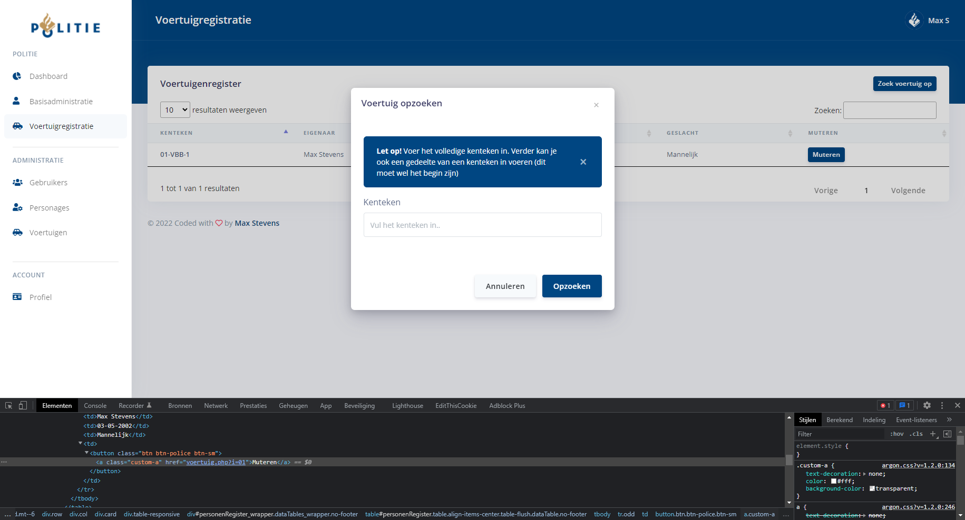Image resolution: width=965 pixels, height=520 pixels.
Task: Switch to the Console tab
Action: tap(95, 405)
